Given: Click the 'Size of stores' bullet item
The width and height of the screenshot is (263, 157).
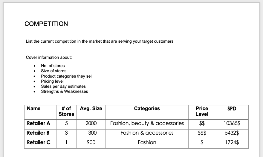Looking at the screenshot, I should (54, 71).
